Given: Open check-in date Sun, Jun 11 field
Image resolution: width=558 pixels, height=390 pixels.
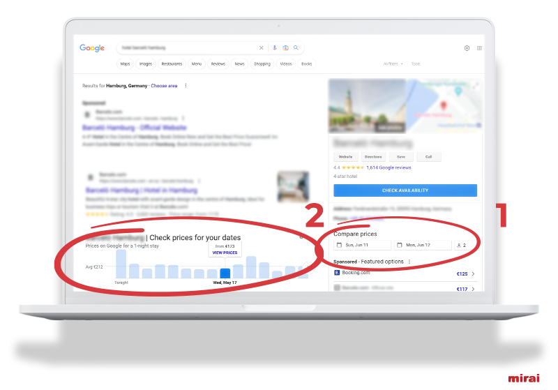Looking at the screenshot, I should [x=362, y=245].
